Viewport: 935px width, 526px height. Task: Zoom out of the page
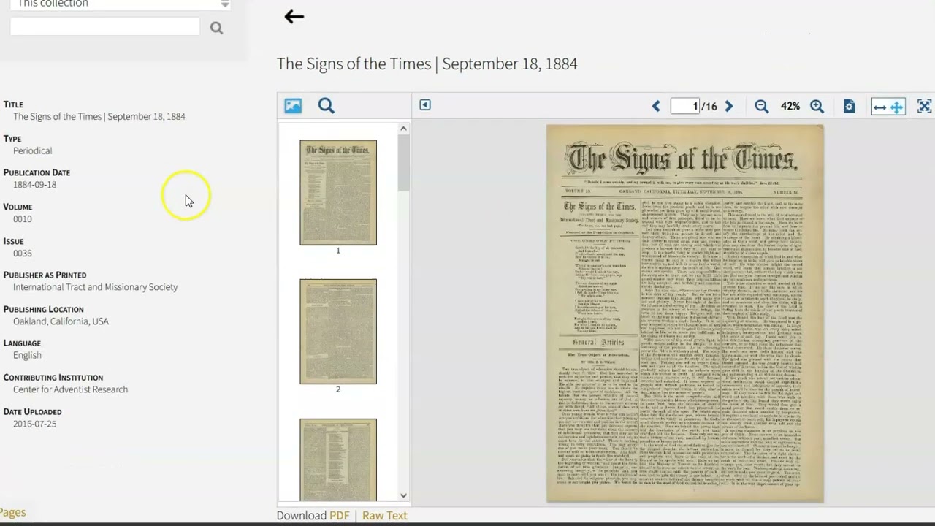(762, 107)
